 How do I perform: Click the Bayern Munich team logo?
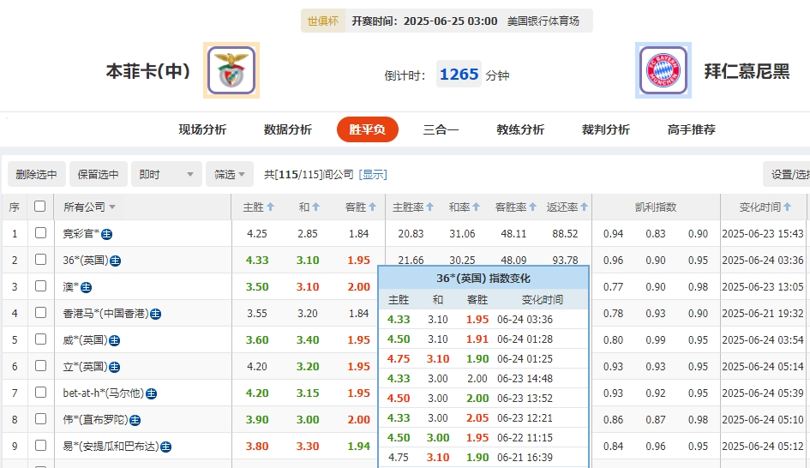663,70
